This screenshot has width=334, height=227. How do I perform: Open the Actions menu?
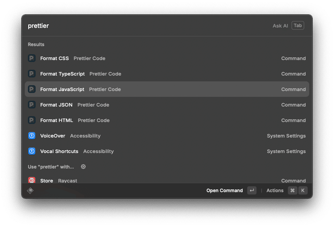click(x=275, y=190)
